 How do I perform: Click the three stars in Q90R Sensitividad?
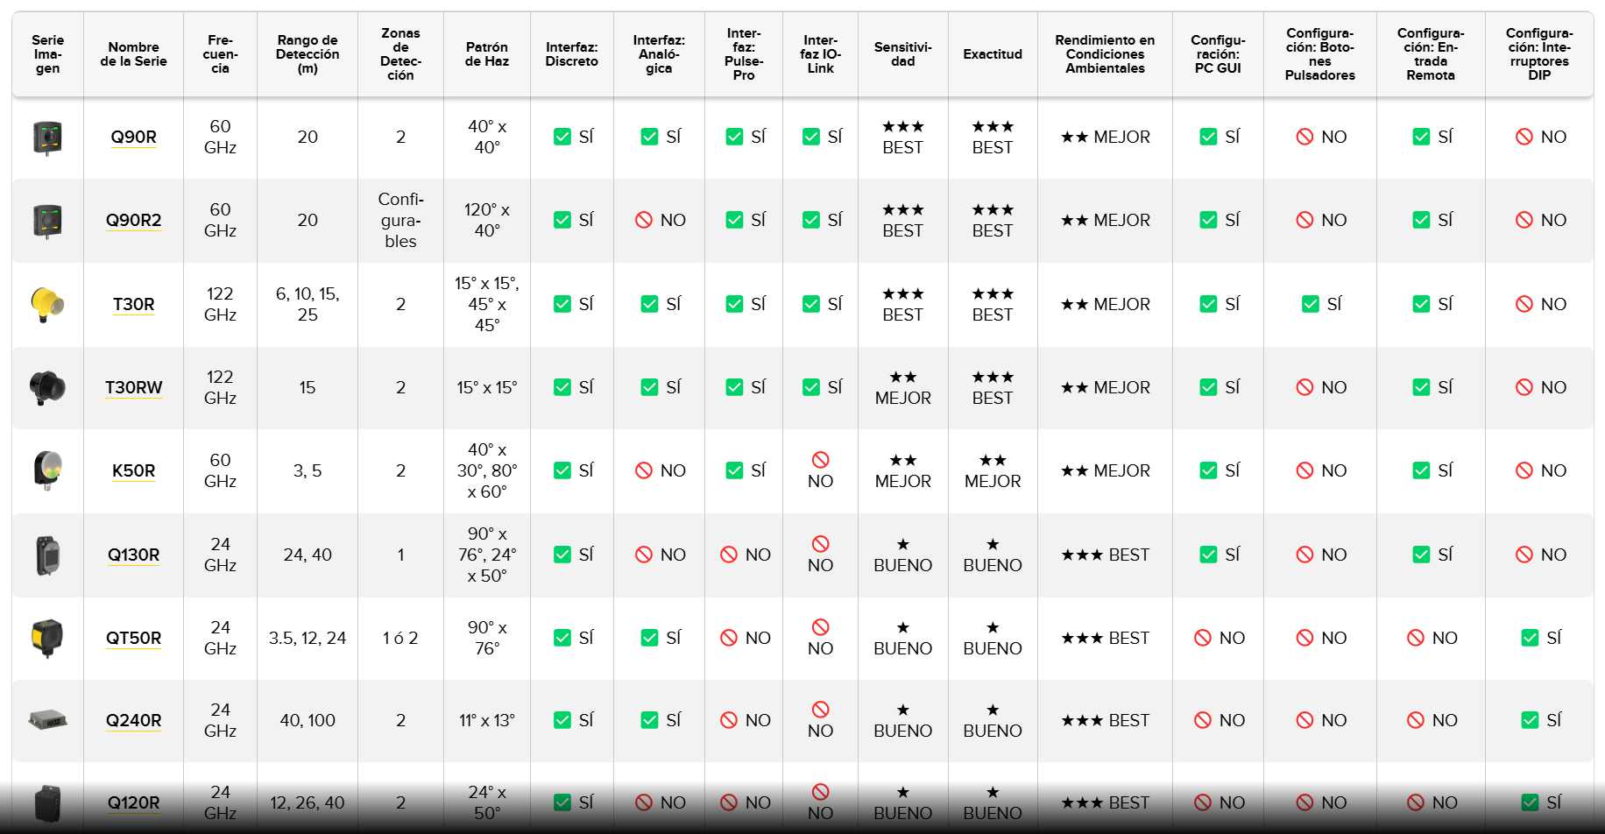tap(902, 126)
